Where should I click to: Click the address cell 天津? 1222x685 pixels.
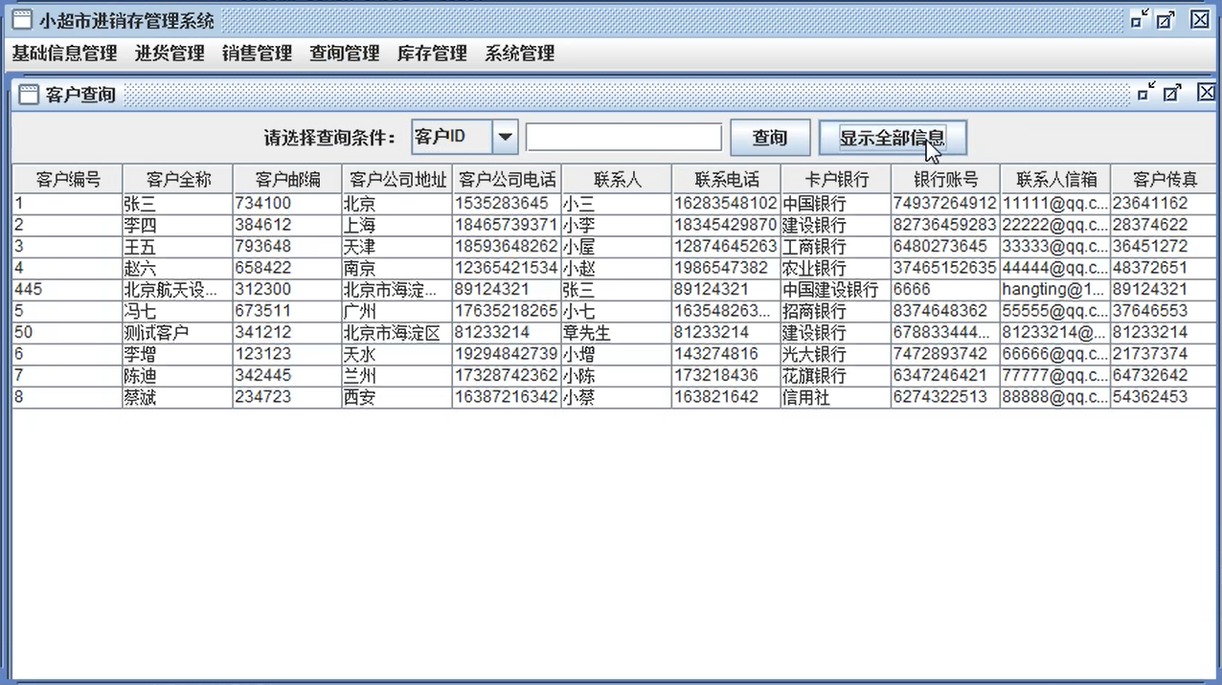pyautogui.click(x=396, y=247)
